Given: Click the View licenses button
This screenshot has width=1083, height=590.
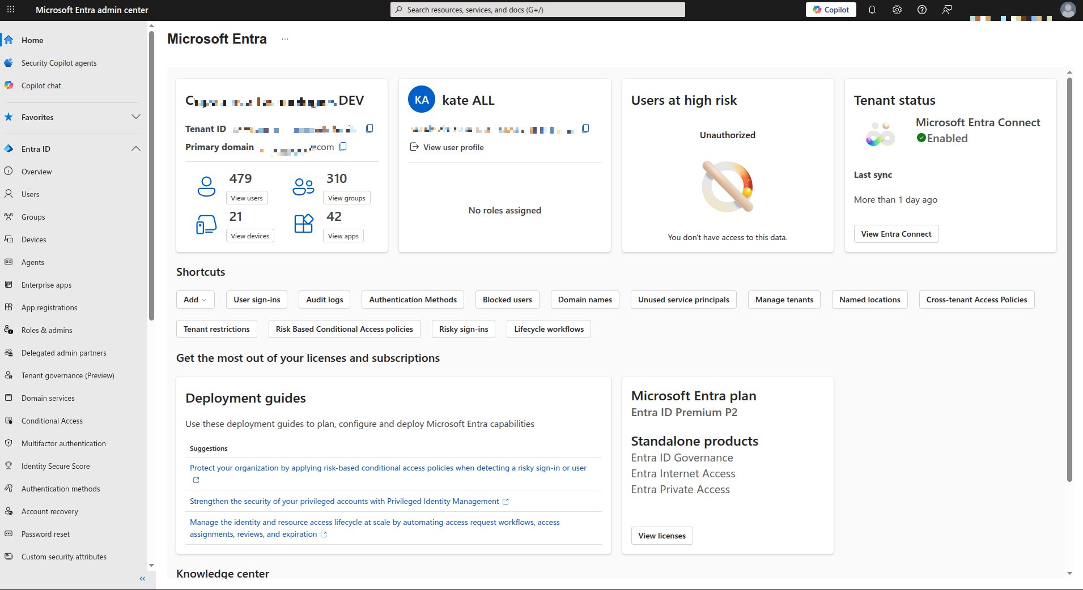Looking at the screenshot, I should coord(662,536).
